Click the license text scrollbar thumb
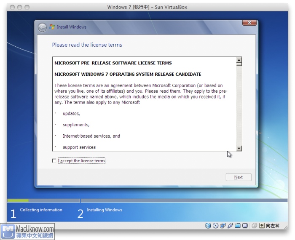Viewport: 295px width, 240px height. (x=239, y=64)
